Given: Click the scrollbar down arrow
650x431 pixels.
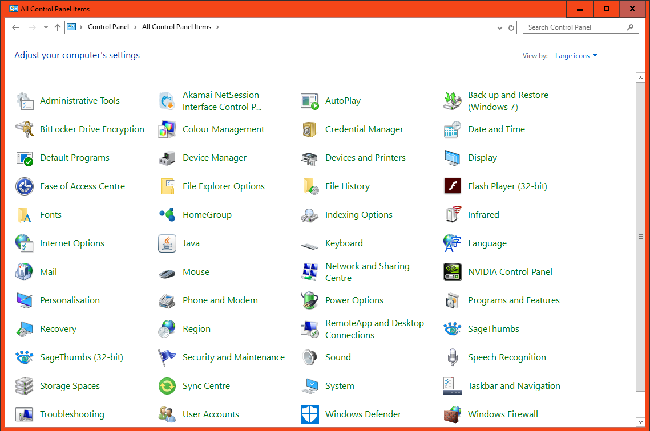Looking at the screenshot, I should pos(640,422).
